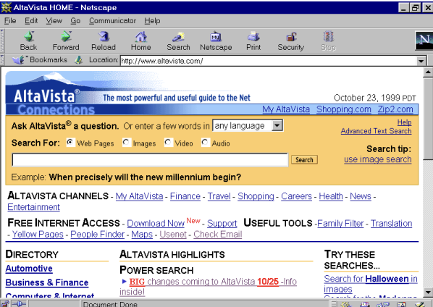Open the Shopping channel link
The height and width of the screenshot is (307, 433).
click(256, 196)
